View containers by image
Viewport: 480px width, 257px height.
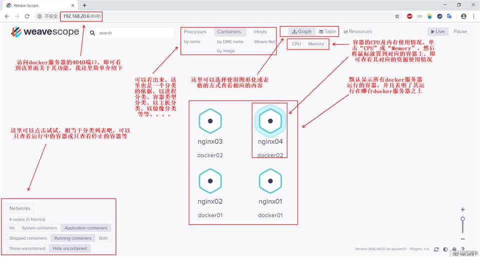226,51
